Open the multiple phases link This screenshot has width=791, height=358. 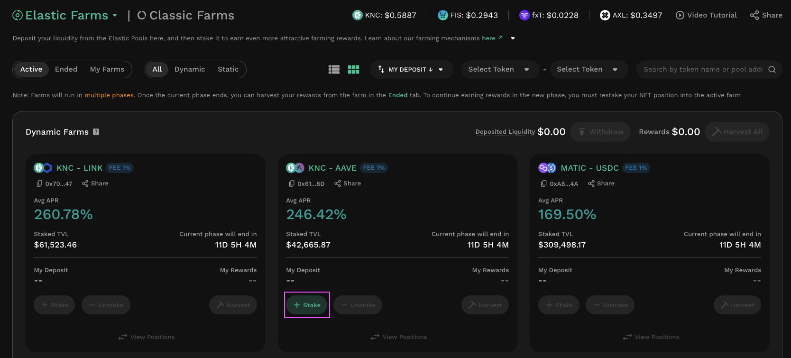click(109, 95)
